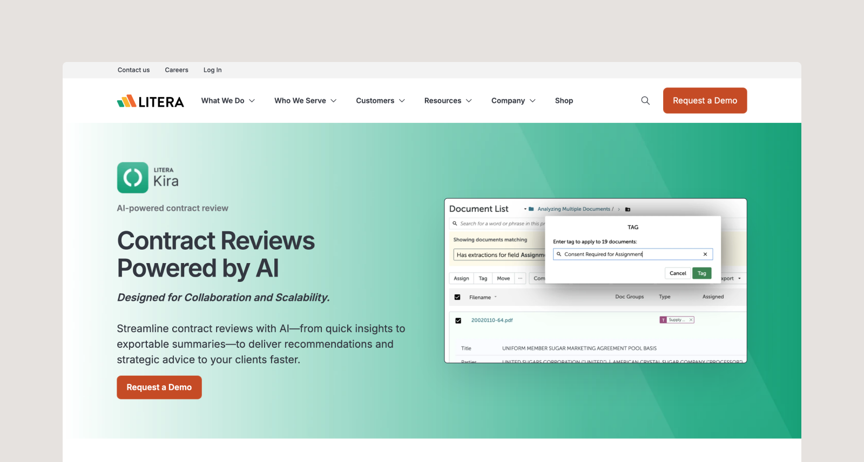Expand the Who We Serve menu chevron
Image resolution: width=864 pixels, height=462 pixels.
tap(334, 101)
